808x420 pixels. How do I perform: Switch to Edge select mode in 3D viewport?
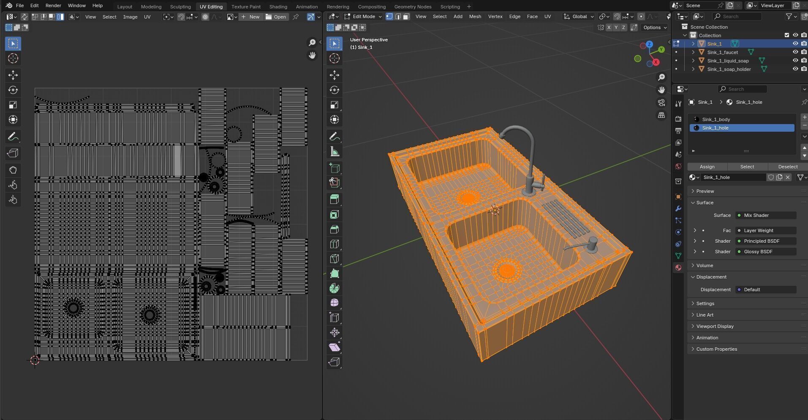coord(398,16)
